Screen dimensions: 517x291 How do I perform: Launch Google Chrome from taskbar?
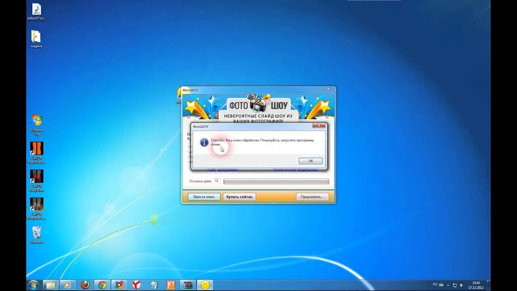point(102,285)
